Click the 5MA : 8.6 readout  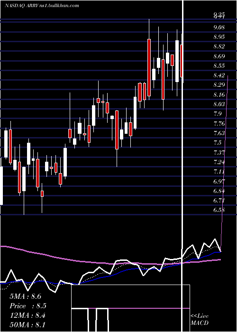pyautogui.click(x=25, y=296)
